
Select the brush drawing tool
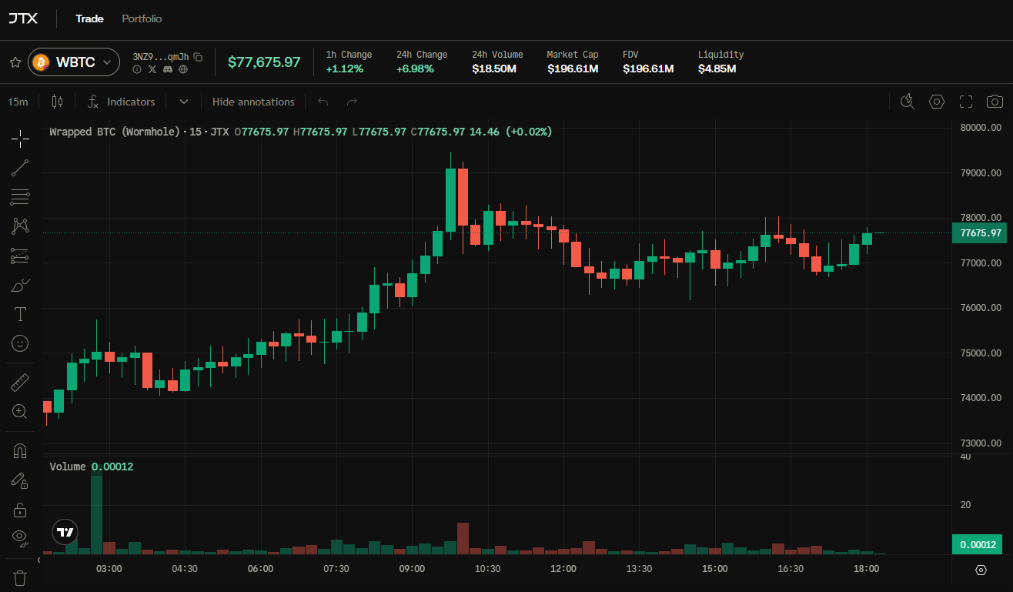tap(20, 285)
